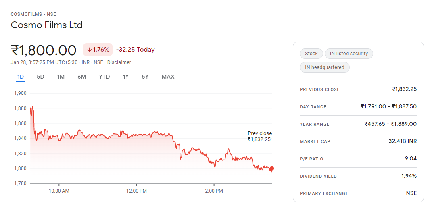
Task: Click the red current price dot
Action: click(272, 168)
